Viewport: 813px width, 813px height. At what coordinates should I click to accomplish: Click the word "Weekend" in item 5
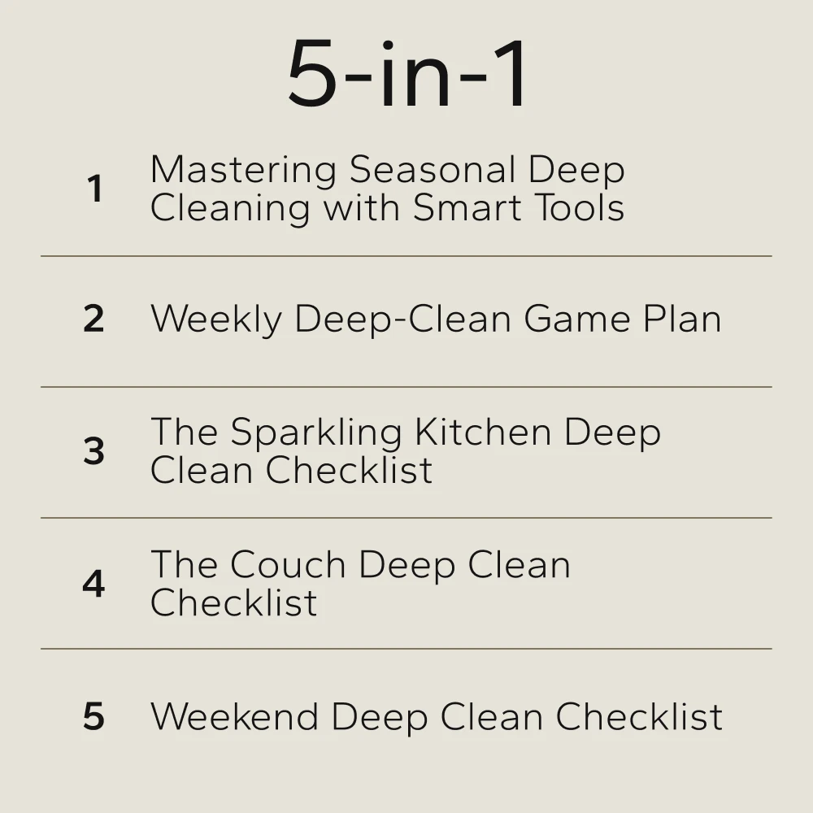[x=235, y=716]
